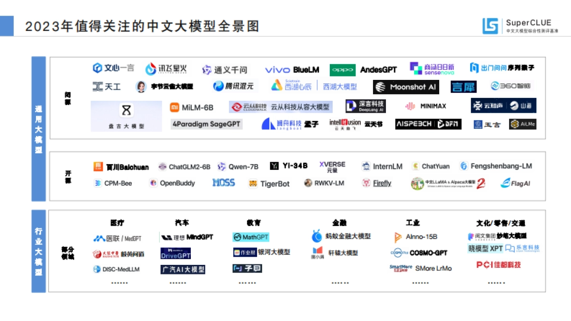The image size is (571, 321).
Task: Click the 文心一言 logo
Action: (113, 68)
